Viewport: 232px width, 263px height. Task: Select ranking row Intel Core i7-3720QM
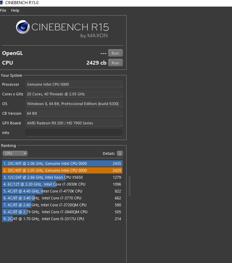pos(62,205)
